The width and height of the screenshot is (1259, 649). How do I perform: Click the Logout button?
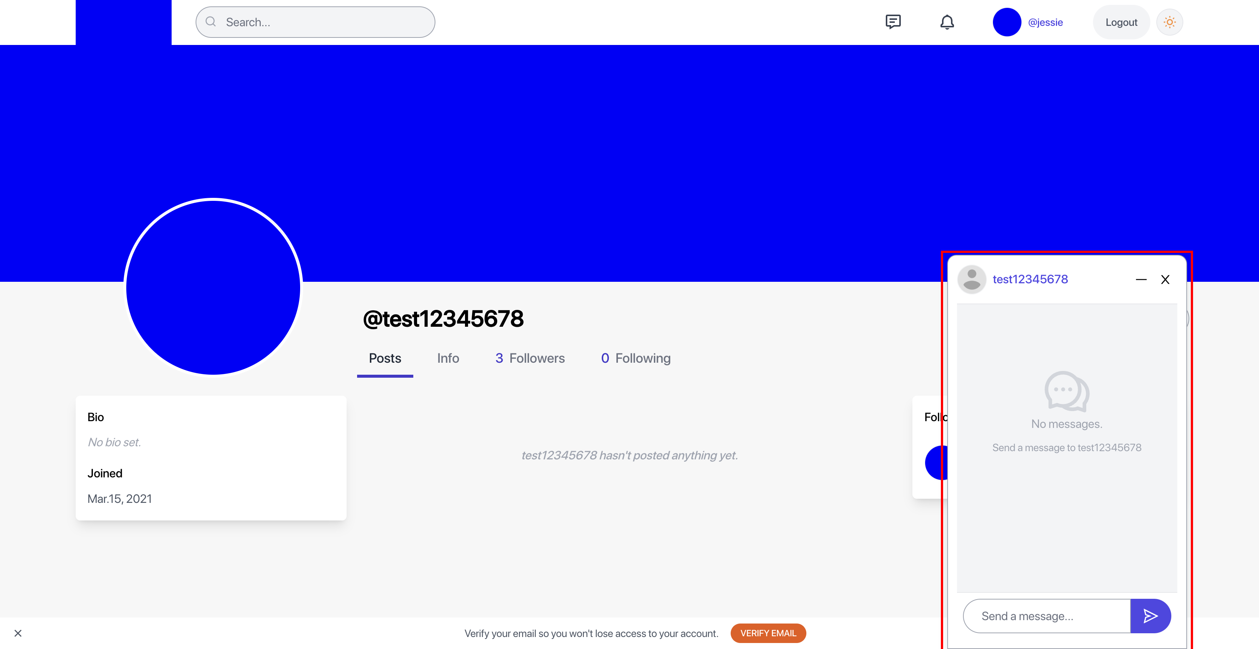(1121, 22)
